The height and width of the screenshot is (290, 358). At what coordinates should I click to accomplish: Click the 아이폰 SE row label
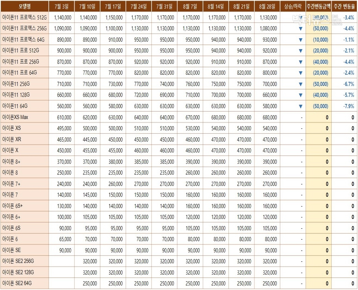pos(11,250)
